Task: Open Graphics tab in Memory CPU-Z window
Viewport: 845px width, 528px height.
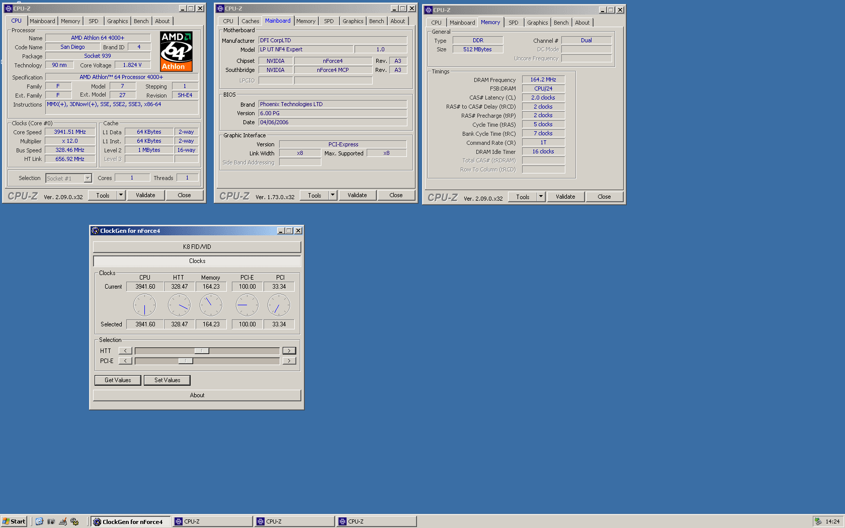Action: [538, 23]
